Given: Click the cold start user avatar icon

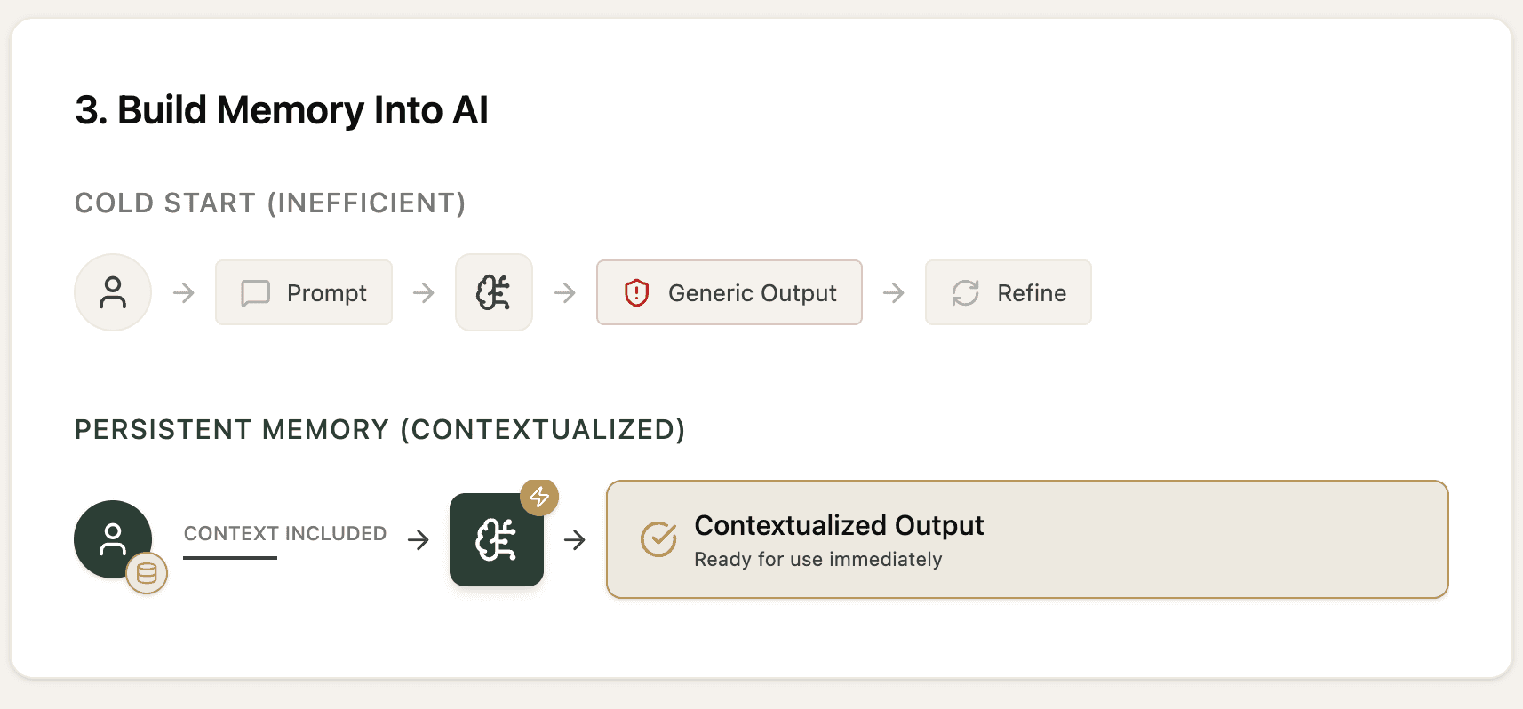Looking at the screenshot, I should (113, 292).
